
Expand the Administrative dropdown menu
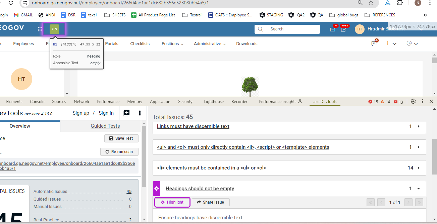(210, 44)
